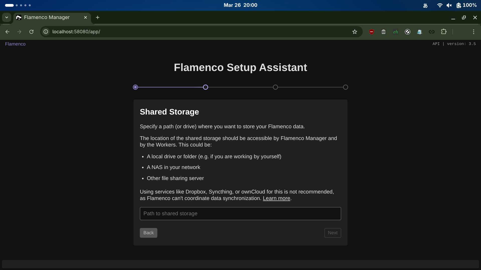Open the Mar 26 20:00 clock menu
Viewport: 481px width, 270px height.
click(x=241, y=5)
